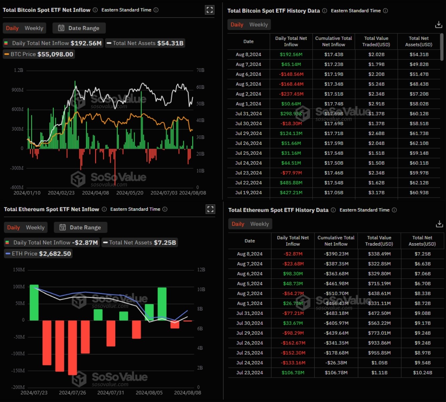Select Daily view in the Ethereum history table

(238, 223)
